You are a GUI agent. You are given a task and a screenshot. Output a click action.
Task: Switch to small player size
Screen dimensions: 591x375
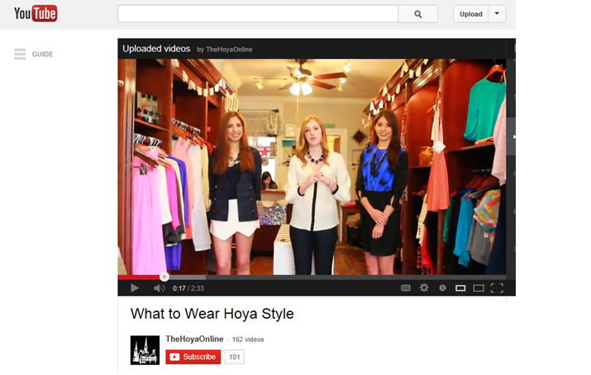460,288
